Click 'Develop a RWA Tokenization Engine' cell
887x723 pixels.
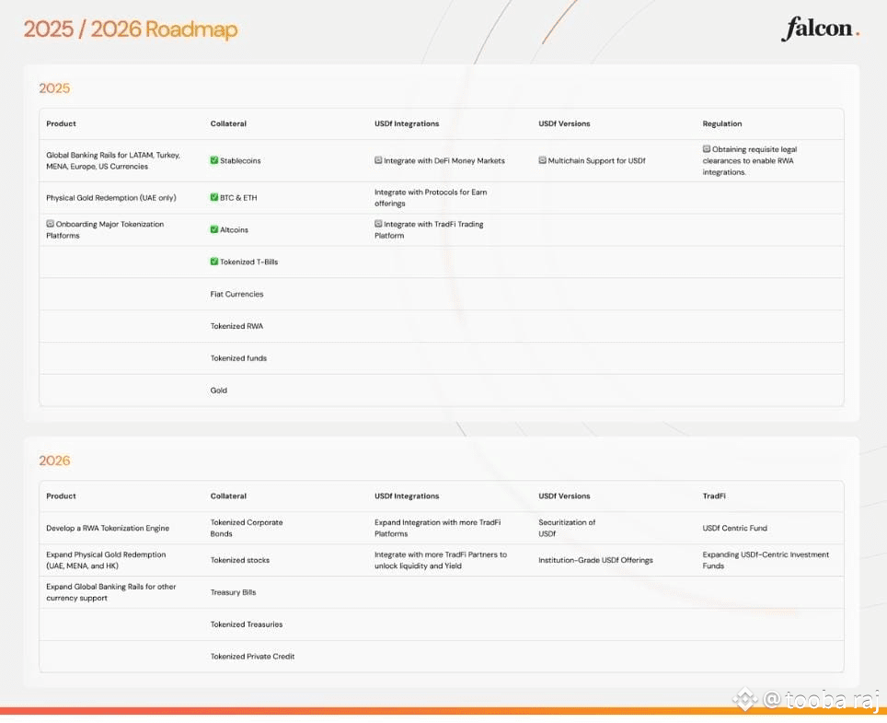(108, 529)
